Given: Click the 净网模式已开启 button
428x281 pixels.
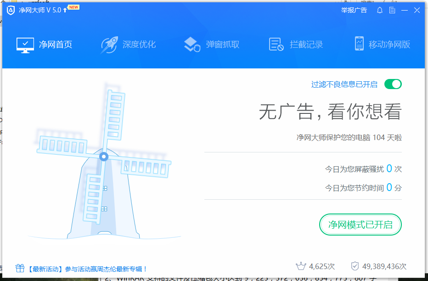Looking at the screenshot, I should coord(360,225).
